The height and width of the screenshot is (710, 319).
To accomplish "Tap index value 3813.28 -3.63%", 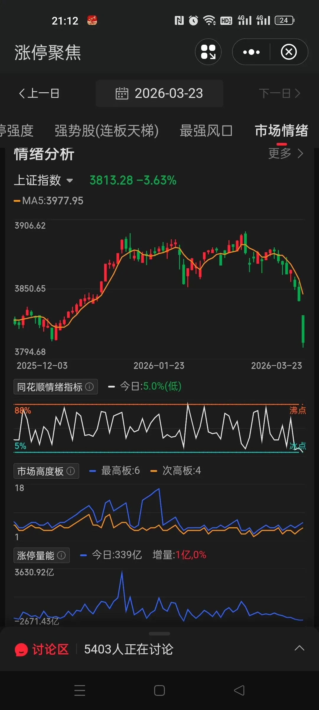I will tap(133, 180).
